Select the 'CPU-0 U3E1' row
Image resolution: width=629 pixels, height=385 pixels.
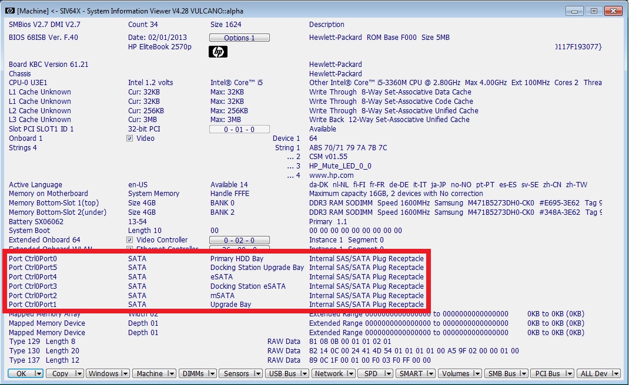28,83
